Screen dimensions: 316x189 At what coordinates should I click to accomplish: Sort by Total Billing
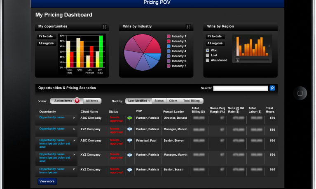point(192,101)
